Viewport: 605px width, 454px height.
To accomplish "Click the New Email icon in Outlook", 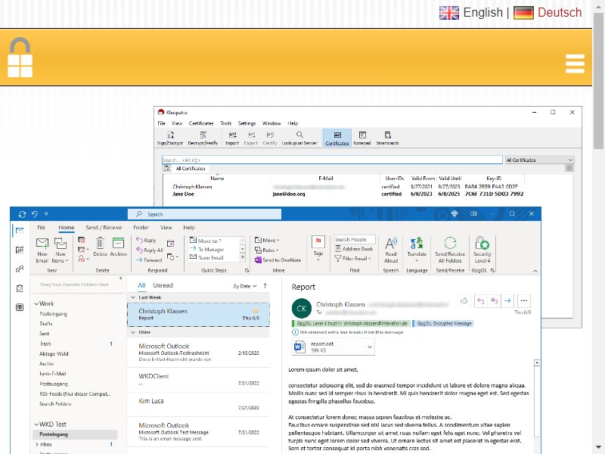I will (x=42, y=250).
